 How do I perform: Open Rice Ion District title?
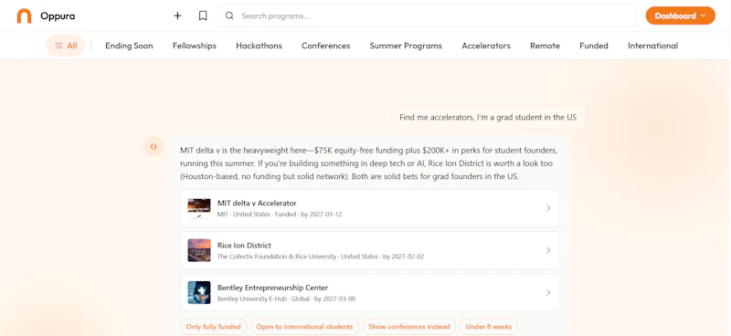(244, 245)
